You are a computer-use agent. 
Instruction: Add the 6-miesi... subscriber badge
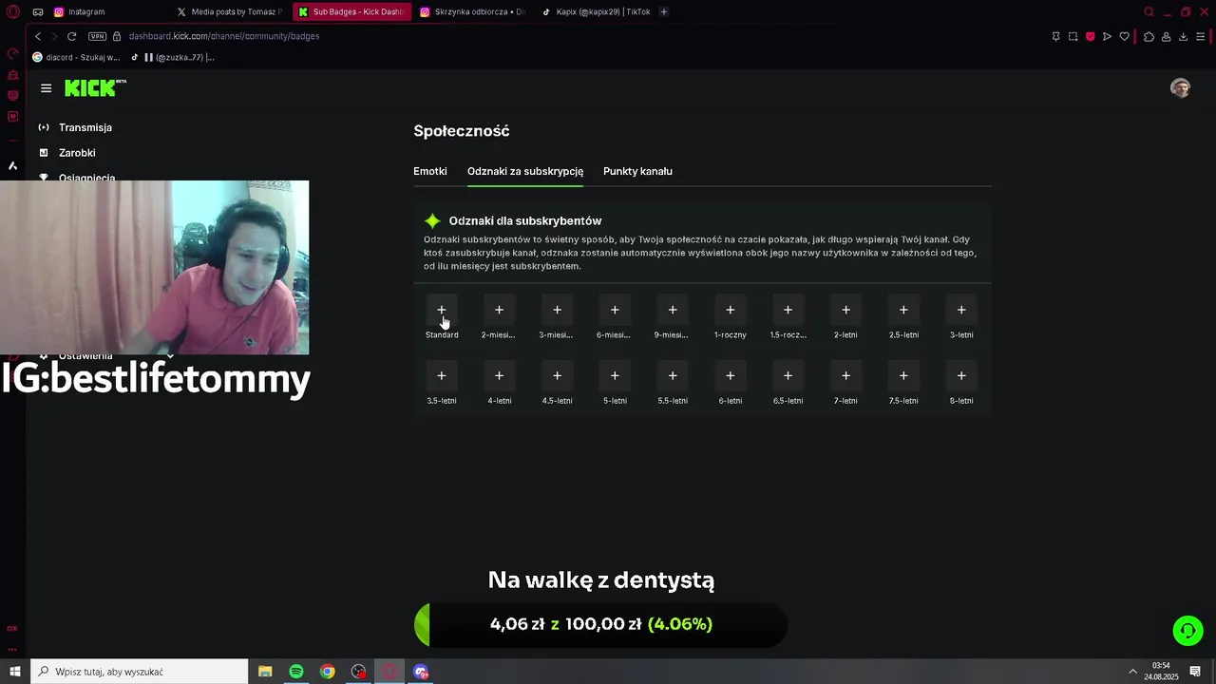click(x=615, y=310)
